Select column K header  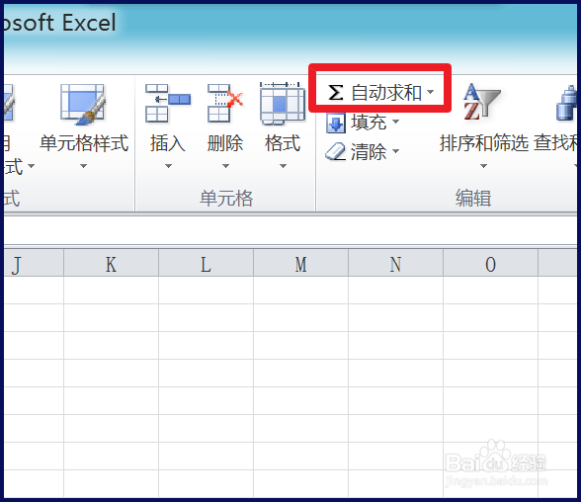click(x=111, y=263)
